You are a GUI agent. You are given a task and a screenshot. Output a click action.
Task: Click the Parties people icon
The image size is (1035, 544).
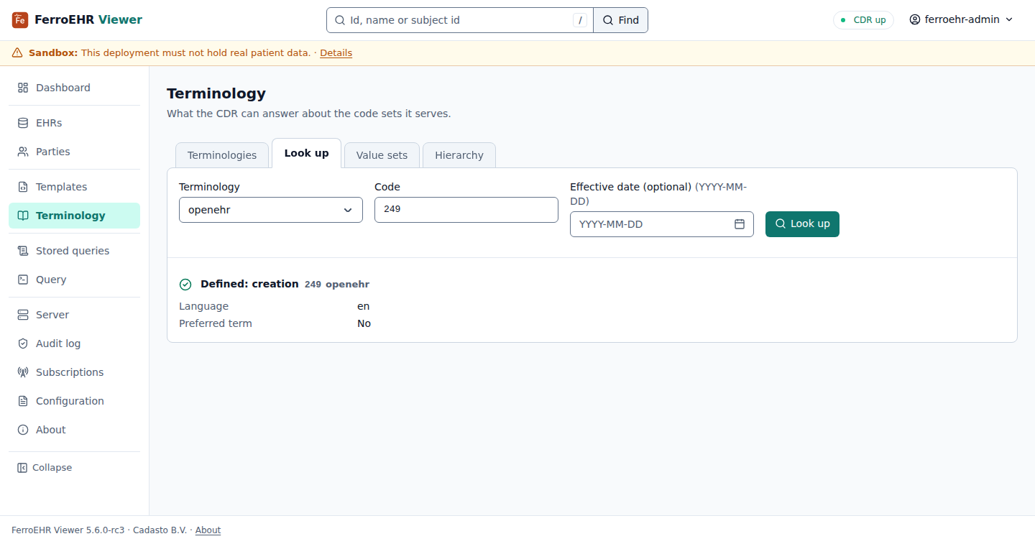click(23, 152)
